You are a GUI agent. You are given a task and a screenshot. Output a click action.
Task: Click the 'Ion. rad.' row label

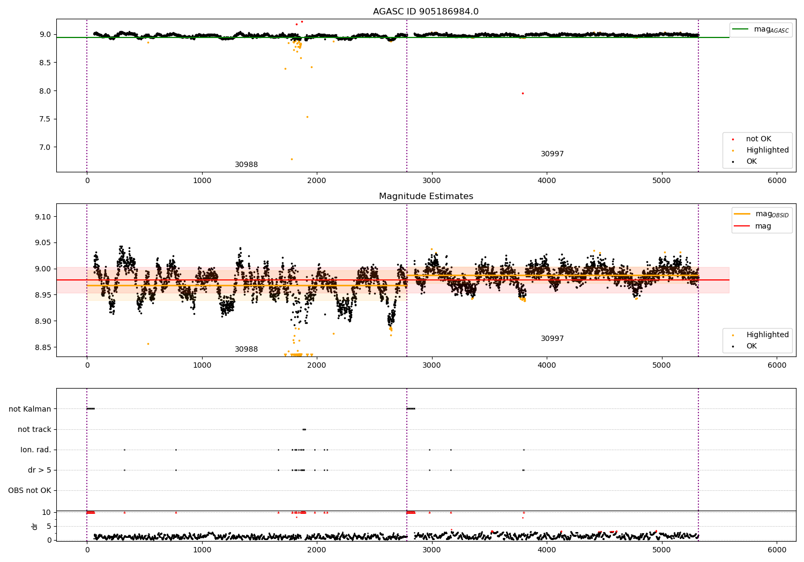(x=36, y=450)
